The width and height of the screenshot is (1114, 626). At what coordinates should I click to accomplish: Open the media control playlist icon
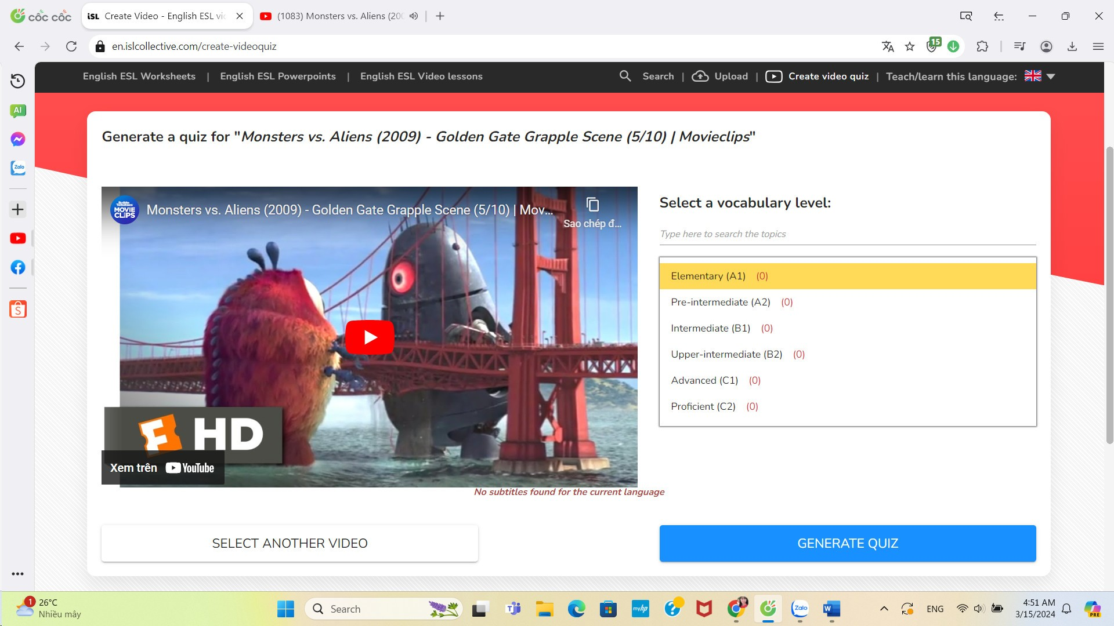pyautogui.click(x=1019, y=46)
